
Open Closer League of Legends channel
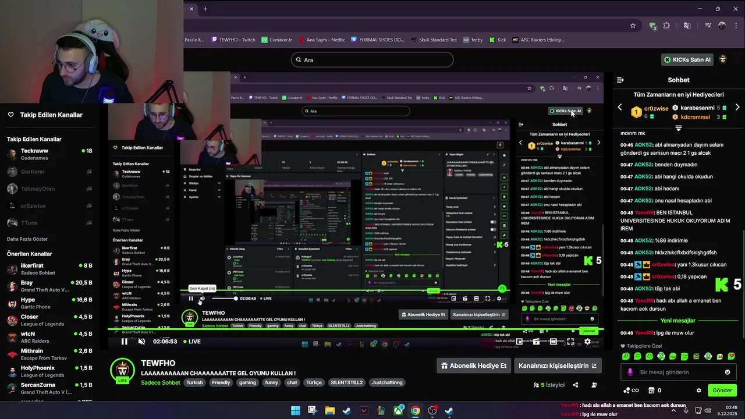[x=49, y=320]
